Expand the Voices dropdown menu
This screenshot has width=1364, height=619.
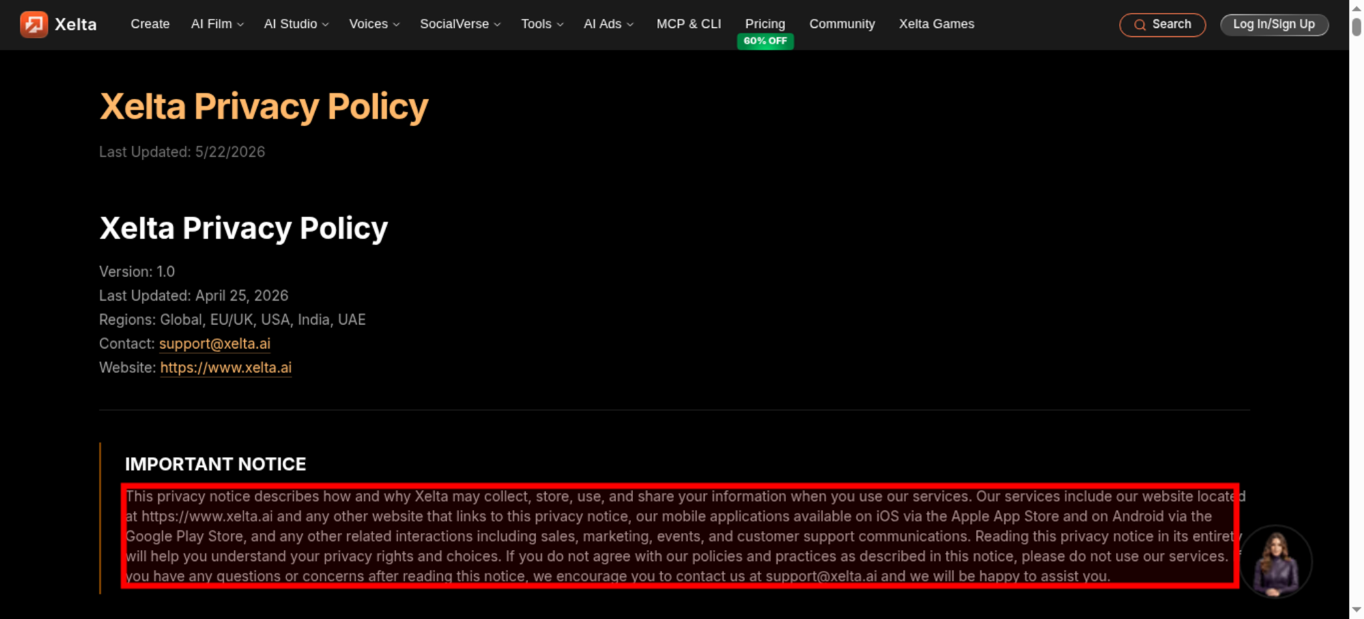(x=374, y=24)
